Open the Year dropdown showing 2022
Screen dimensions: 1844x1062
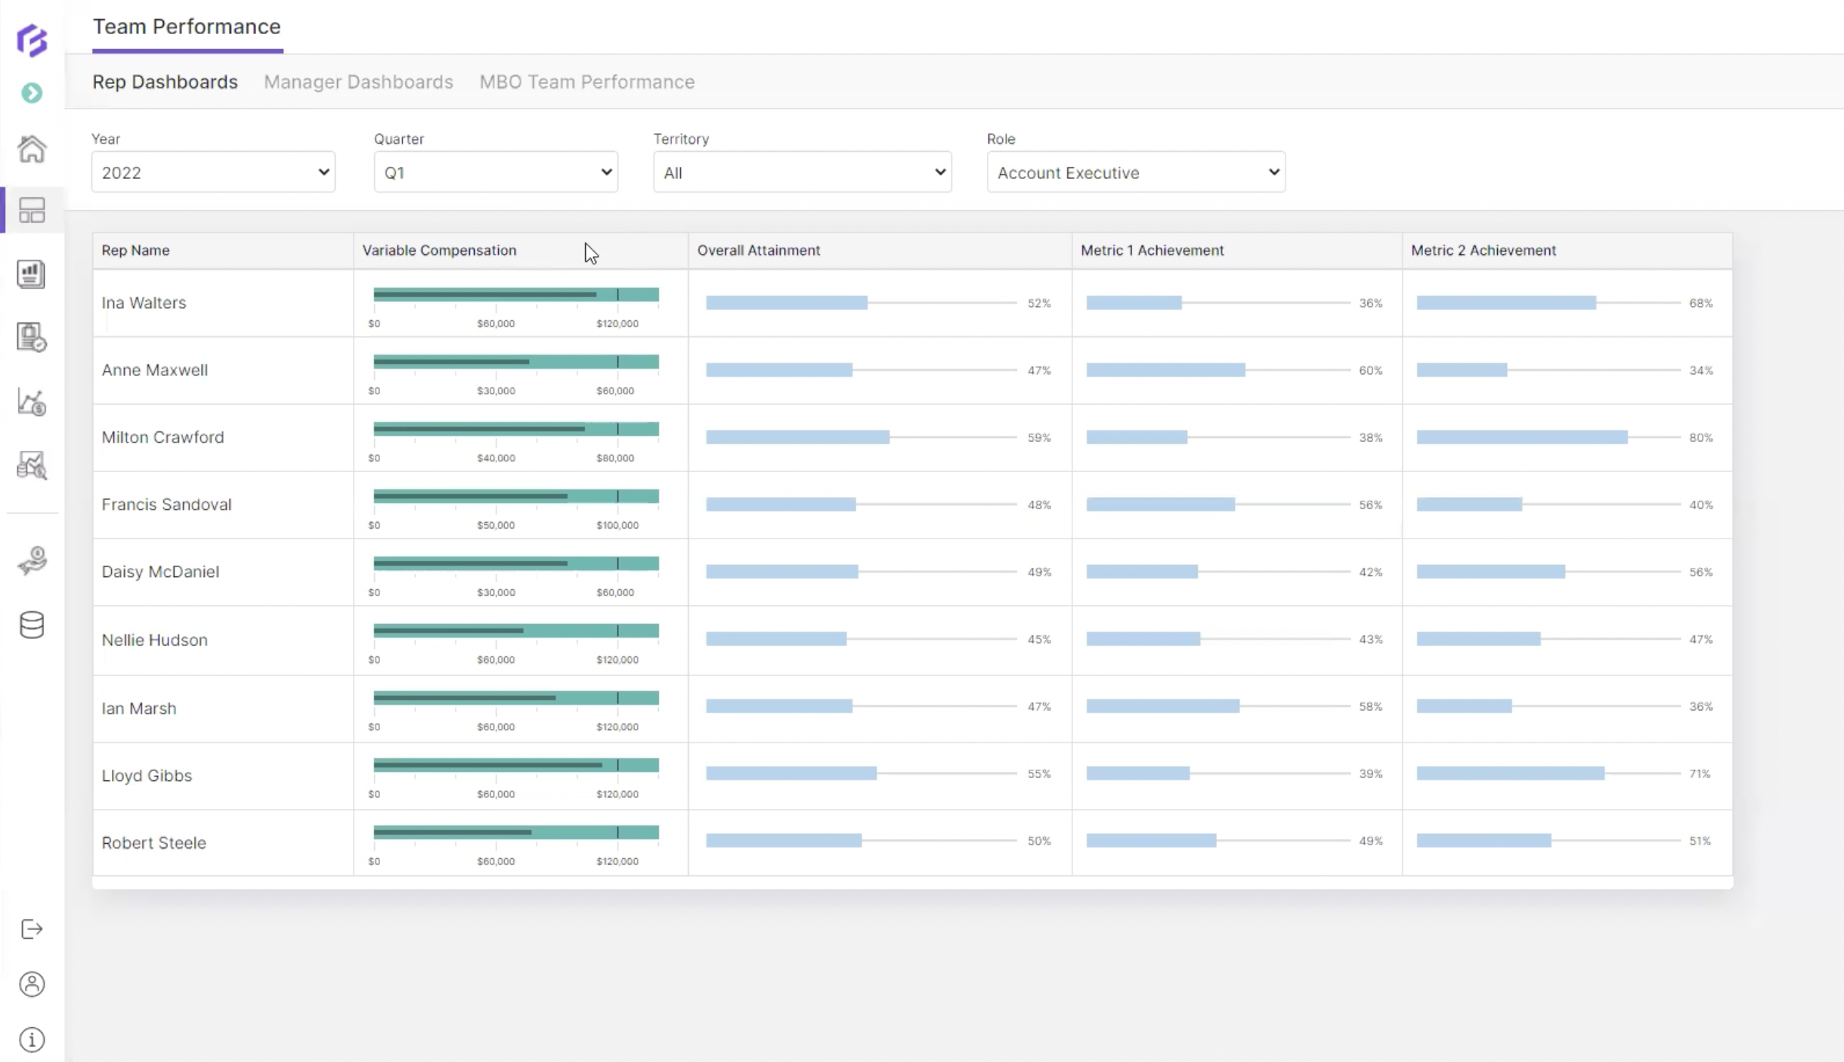212,171
